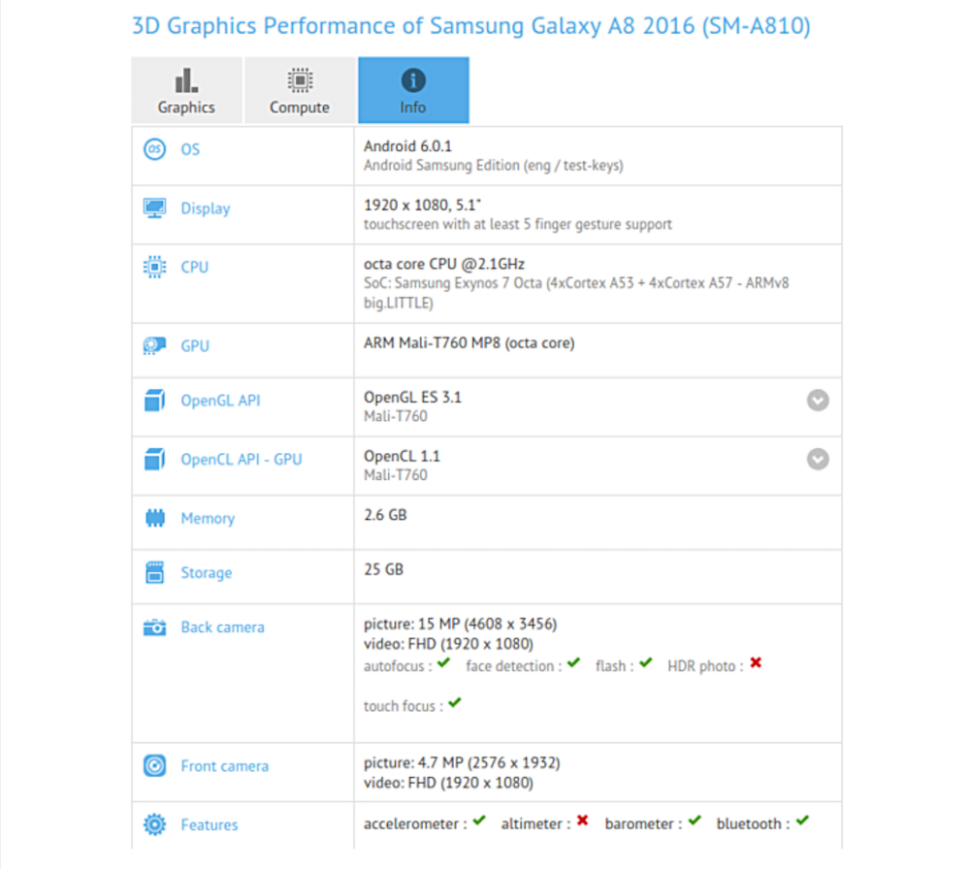The width and height of the screenshot is (970, 869).
Task: Click the OS row icon
Action: (154, 149)
